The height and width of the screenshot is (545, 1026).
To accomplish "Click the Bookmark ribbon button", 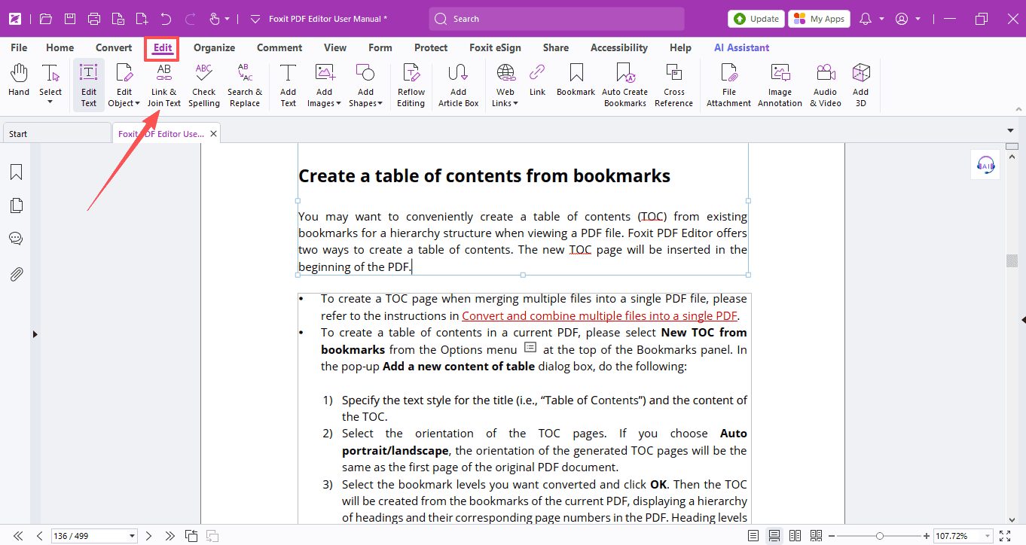I will click(576, 81).
